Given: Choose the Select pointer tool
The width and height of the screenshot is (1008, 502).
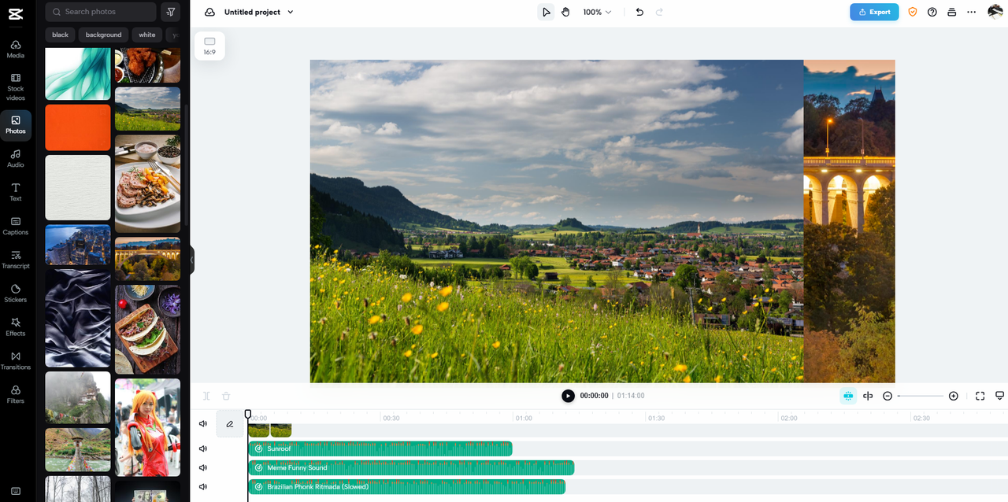Looking at the screenshot, I should pyautogui.click(x=546, y=12).
